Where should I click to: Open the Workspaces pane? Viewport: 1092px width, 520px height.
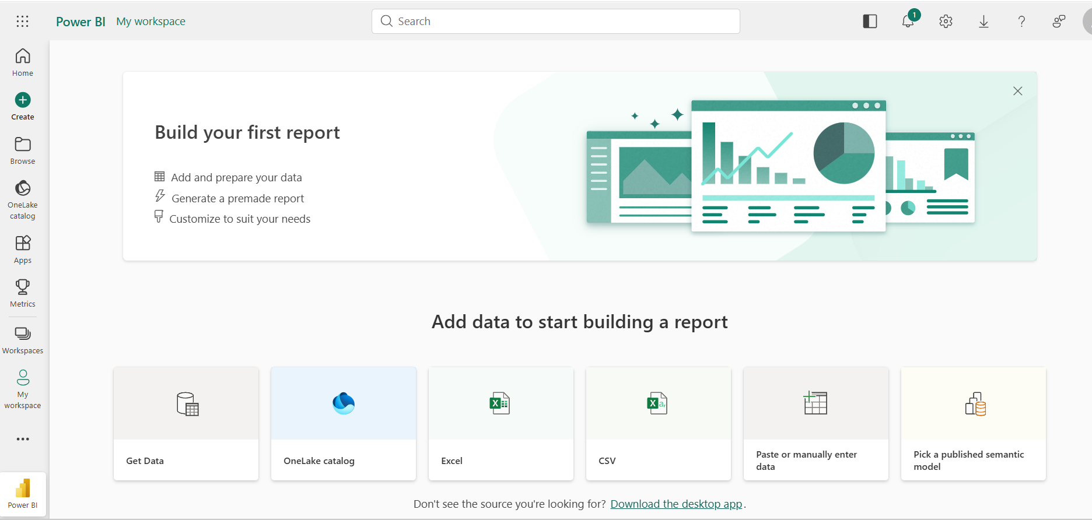coord(23,340)
